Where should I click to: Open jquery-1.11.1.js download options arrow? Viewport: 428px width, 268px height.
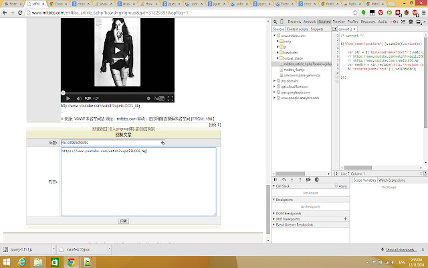point(53,249)
